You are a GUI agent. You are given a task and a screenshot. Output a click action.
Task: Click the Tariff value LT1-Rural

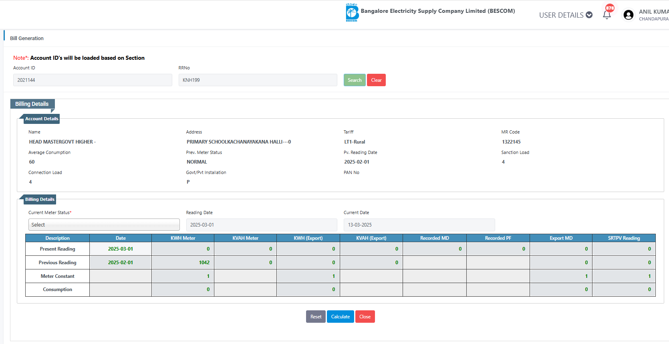click(355, 142)
